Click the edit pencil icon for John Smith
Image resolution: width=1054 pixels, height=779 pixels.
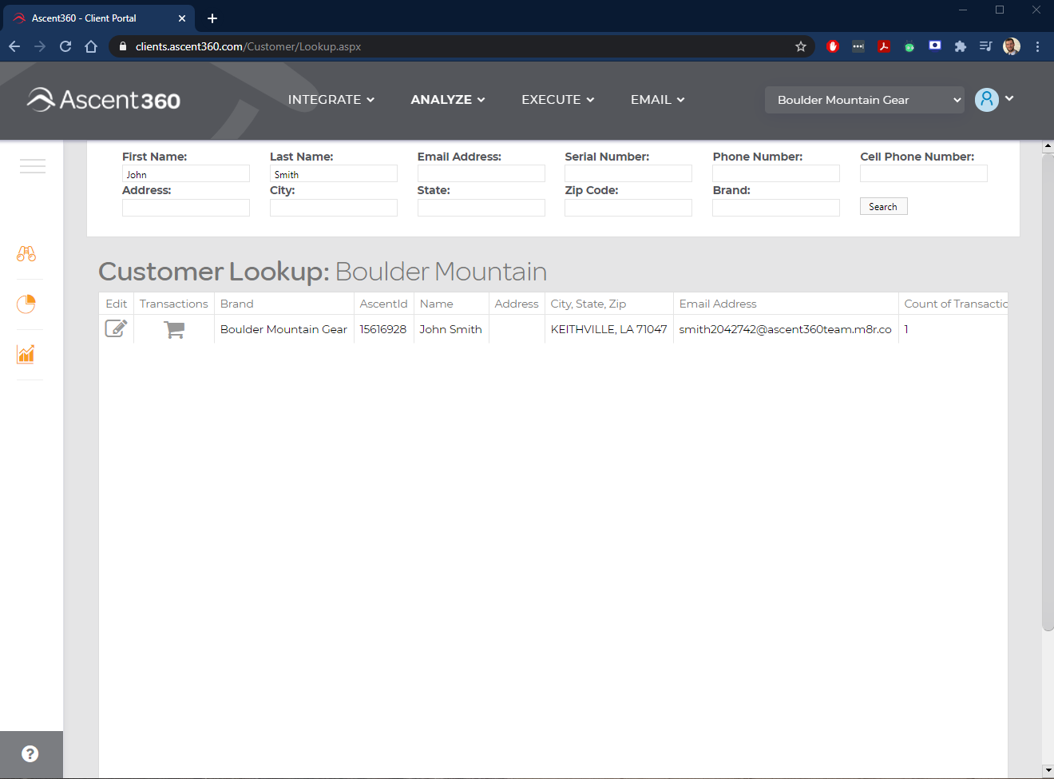(116, 328)
